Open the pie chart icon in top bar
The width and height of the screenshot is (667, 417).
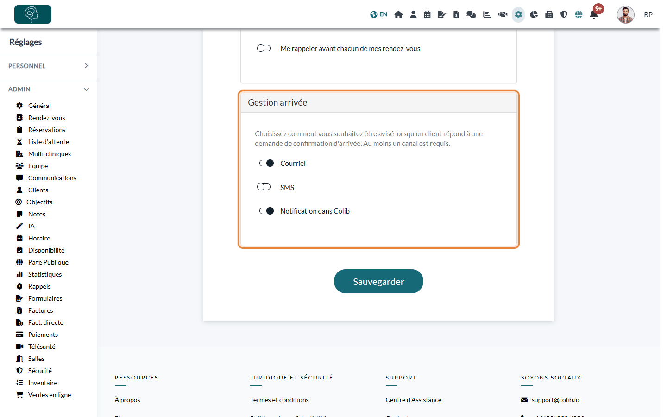point(534,14)
